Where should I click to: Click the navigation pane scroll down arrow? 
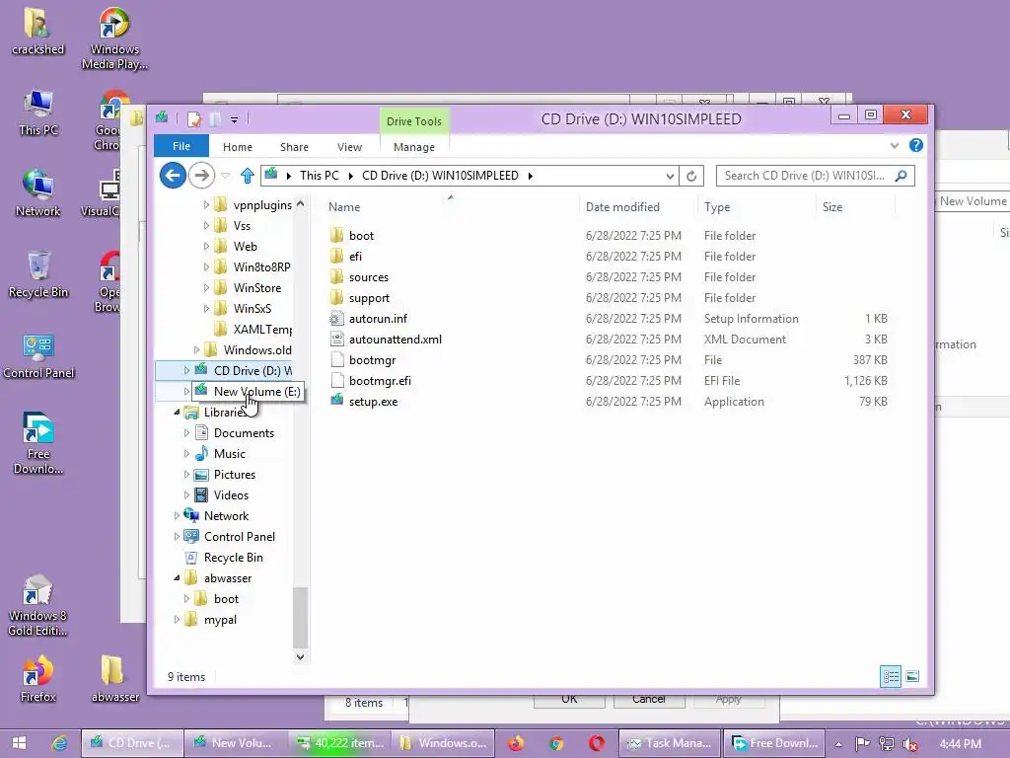click(x=300, y=656)
